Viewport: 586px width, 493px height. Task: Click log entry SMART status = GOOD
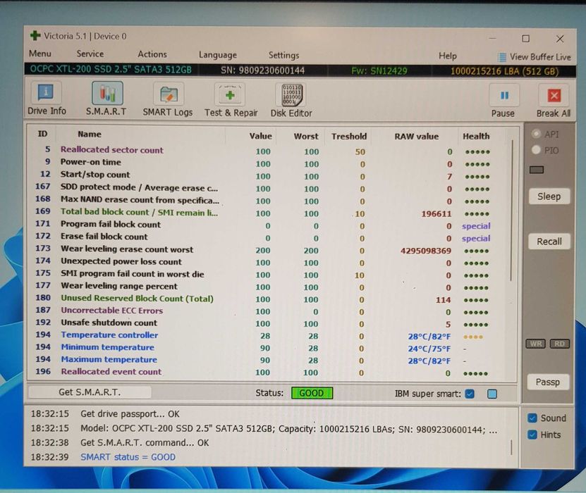(128, 457)
